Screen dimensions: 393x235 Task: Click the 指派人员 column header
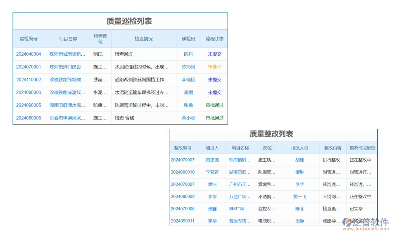[x=299, y=148]
